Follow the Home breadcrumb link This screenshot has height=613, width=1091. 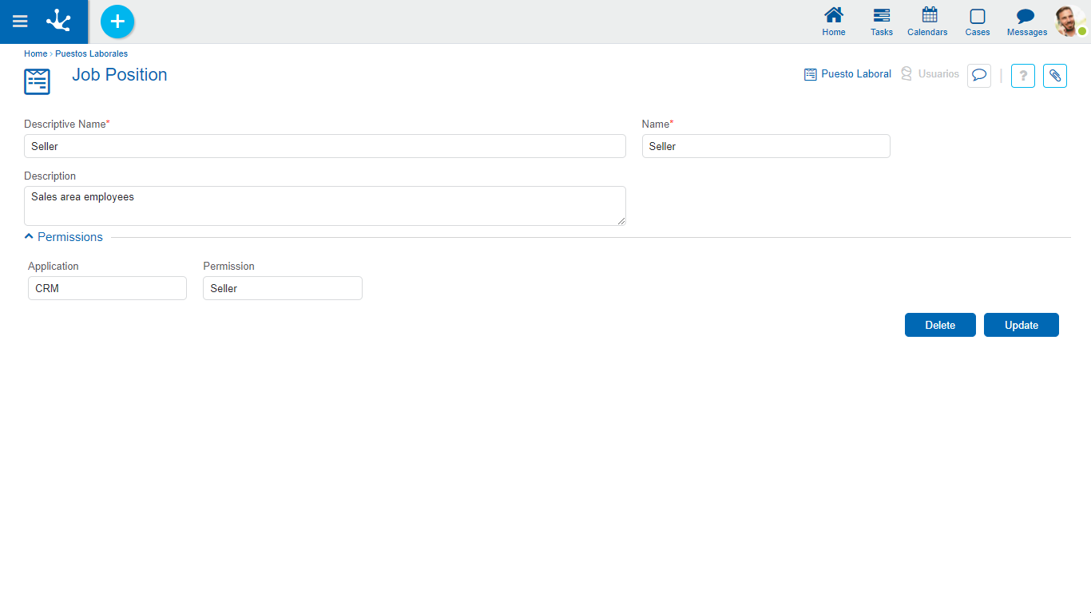(35, 54)
